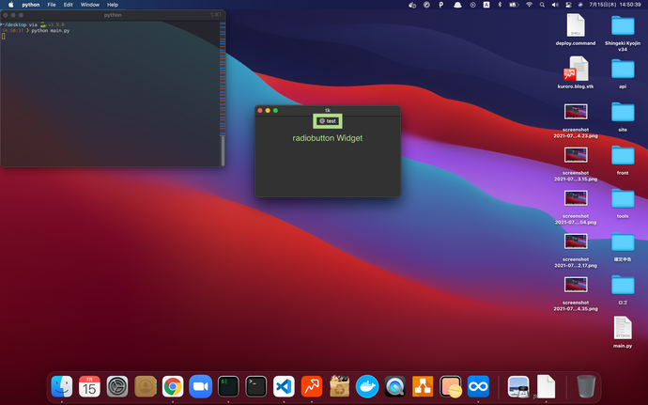The height and width of the screenshot is (405, 648).
Task: Launch Google Chrome from the Dock
Action: [x=173, y=386]
